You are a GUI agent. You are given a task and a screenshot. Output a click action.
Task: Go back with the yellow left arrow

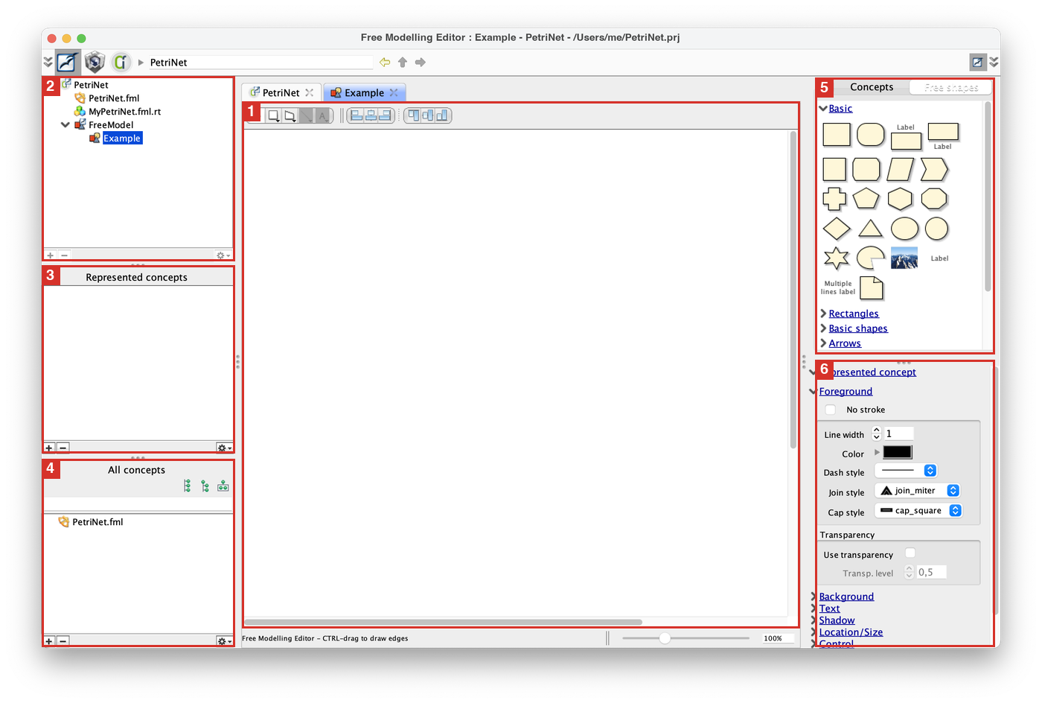click(x=385, y=63)
